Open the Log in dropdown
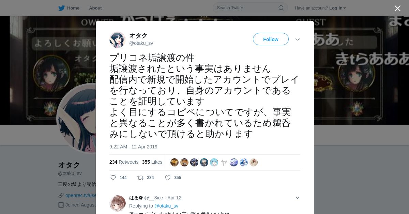Viewport: 409px width, 214px height. pos(337,8)
